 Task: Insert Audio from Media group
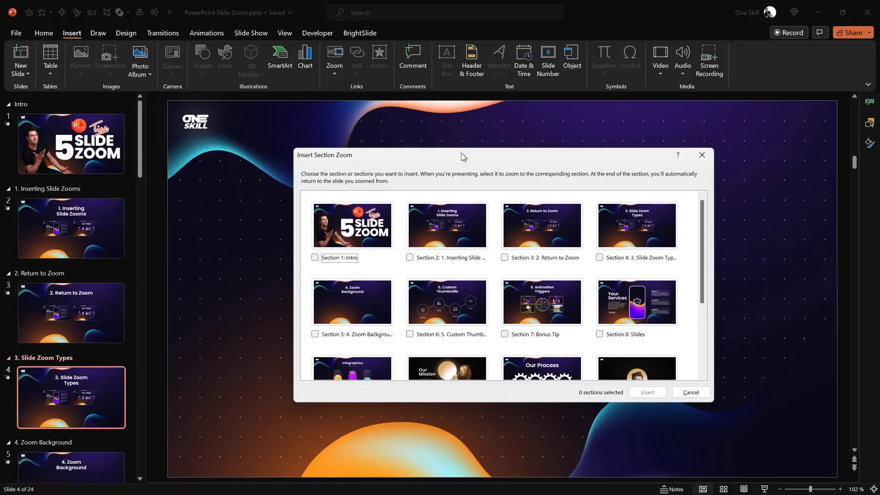682,60
